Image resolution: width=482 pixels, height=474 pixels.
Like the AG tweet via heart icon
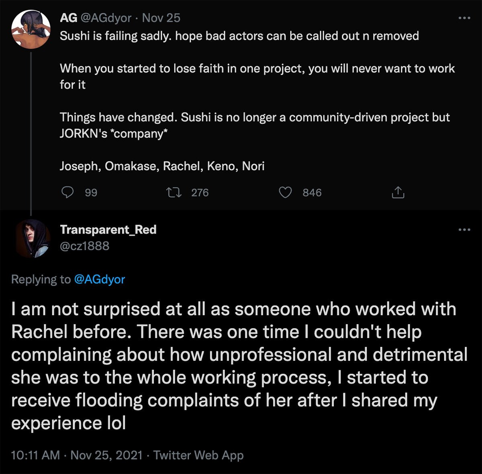click(x=285, y=193)
